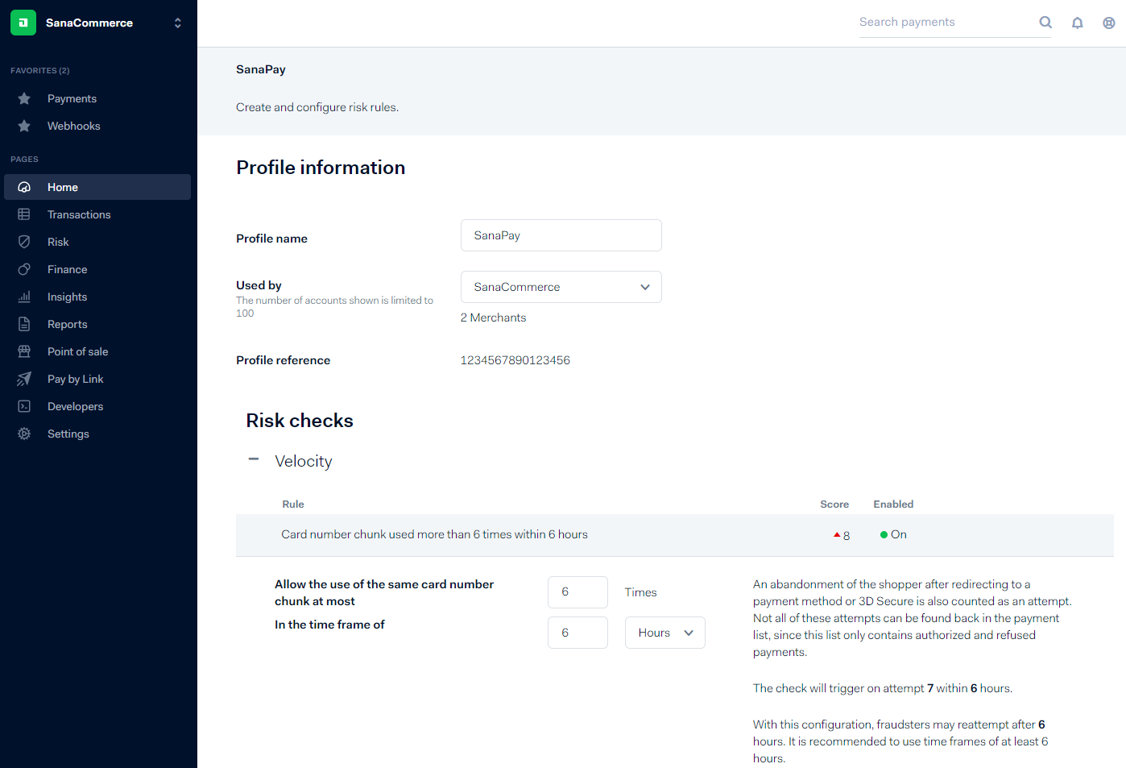Click the Payments favorite star icon
This screenshot has height=768, width=1126.
[x=24, y=98]
